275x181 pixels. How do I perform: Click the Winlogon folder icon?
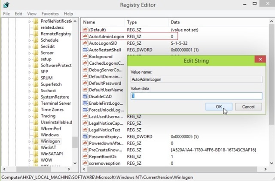pos(36,141)
